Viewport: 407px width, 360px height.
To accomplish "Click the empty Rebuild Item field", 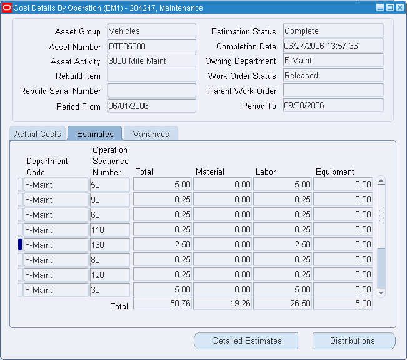I will coord(151,76).
